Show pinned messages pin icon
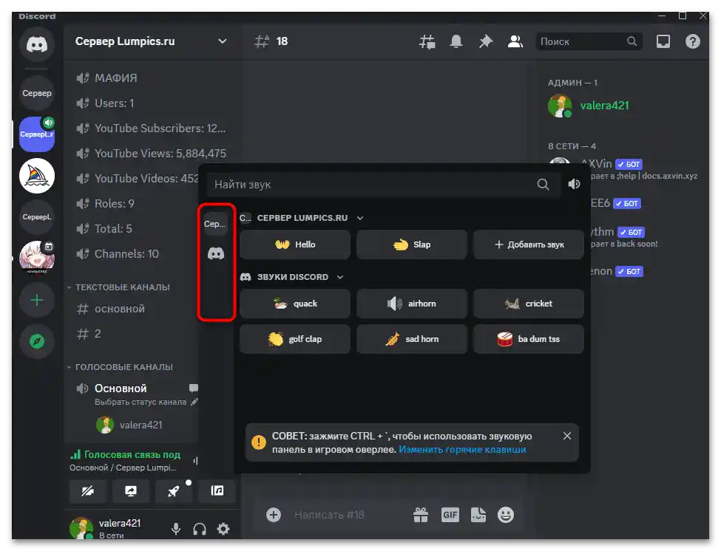721x551 pixels. (486, 42)
